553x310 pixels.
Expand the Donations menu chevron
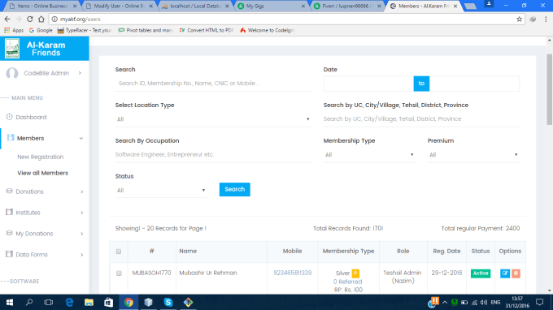pyautogui.click(x=82, y=192)
